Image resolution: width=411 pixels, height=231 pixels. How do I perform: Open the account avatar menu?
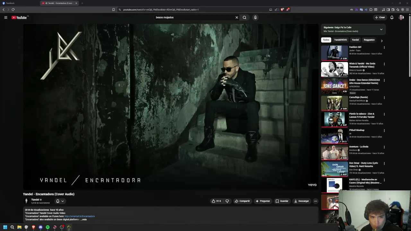point(401,17)
